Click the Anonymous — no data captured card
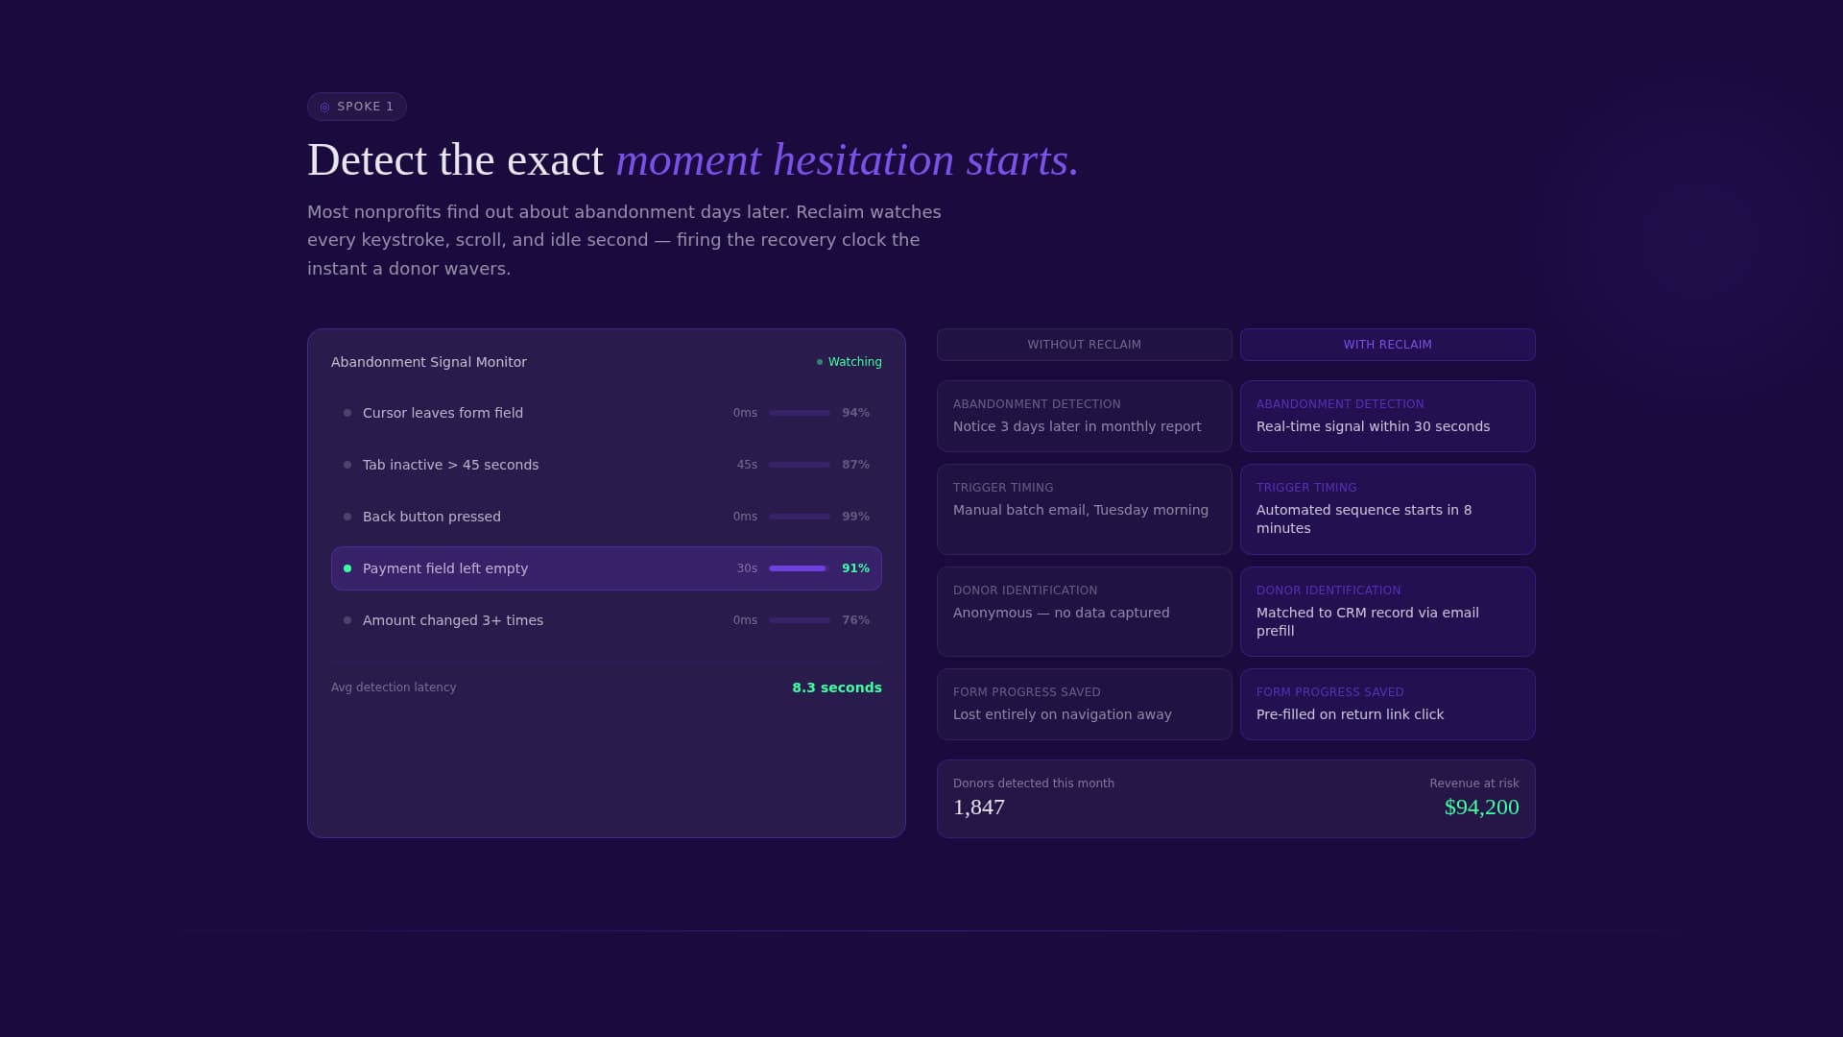This screenshot has width=1843, height=1037. [x=1085, y=612]
